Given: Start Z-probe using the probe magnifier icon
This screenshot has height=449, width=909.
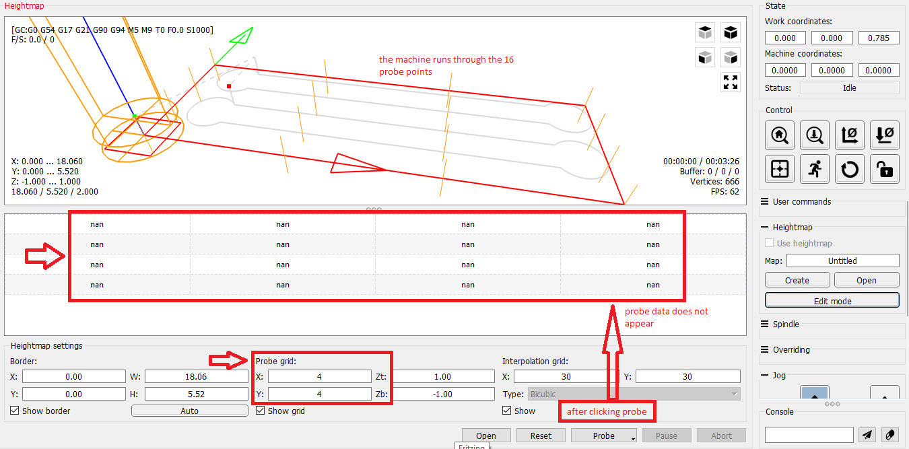Looking at the screenshot, I should (815, 135).
